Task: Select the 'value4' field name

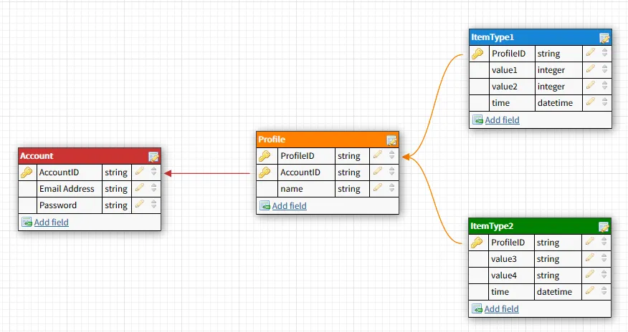Action: (x=504, y=275)
